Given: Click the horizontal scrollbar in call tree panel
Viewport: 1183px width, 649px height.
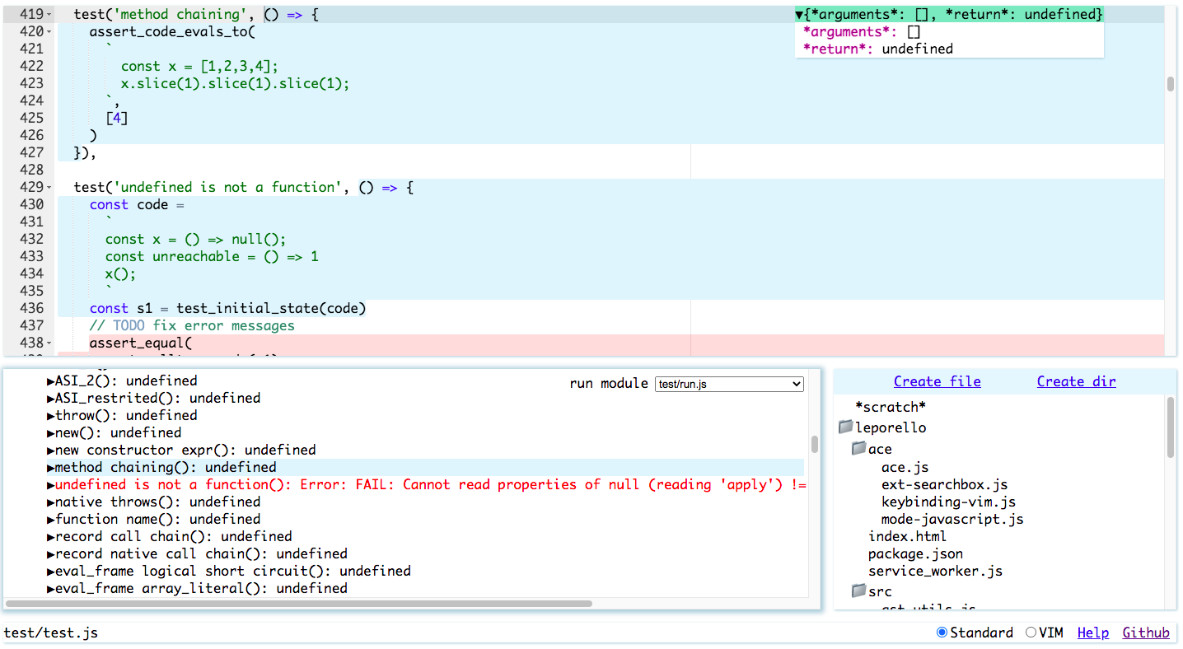Looking at the screenshot, I should click(298, 604).
